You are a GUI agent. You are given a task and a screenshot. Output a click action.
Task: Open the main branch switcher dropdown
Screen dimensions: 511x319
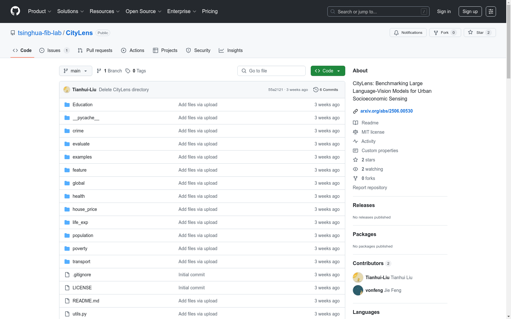76,71
